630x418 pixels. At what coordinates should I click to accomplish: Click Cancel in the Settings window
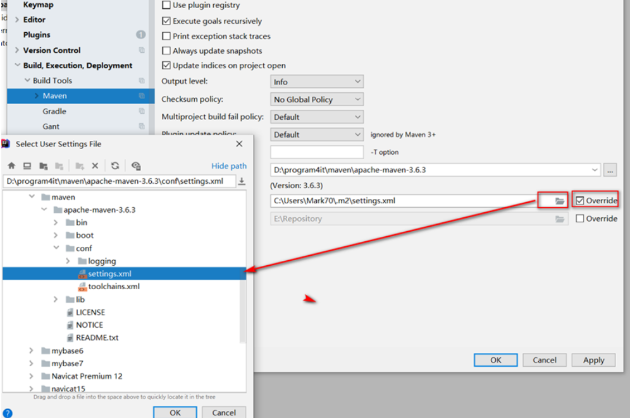pyautogui.click(x=545, y=360)
